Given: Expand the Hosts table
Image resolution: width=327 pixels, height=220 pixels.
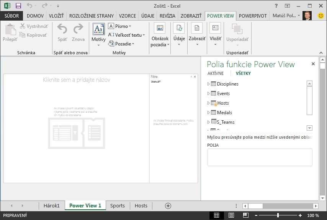Looking at the screenshot, I should [208, 103].
